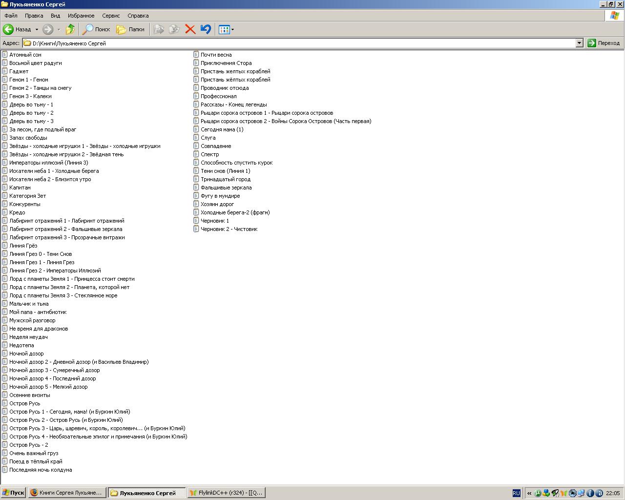Select the file Дверь во тьму - 3
The width and height of the screenshot is (625, 500).
pos(31,121)
